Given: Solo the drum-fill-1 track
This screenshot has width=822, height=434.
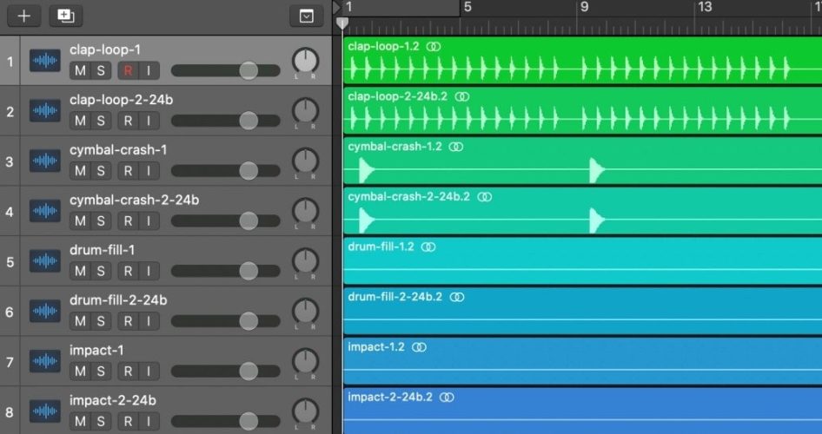Looking at the screenshot, I should [101, 271].
